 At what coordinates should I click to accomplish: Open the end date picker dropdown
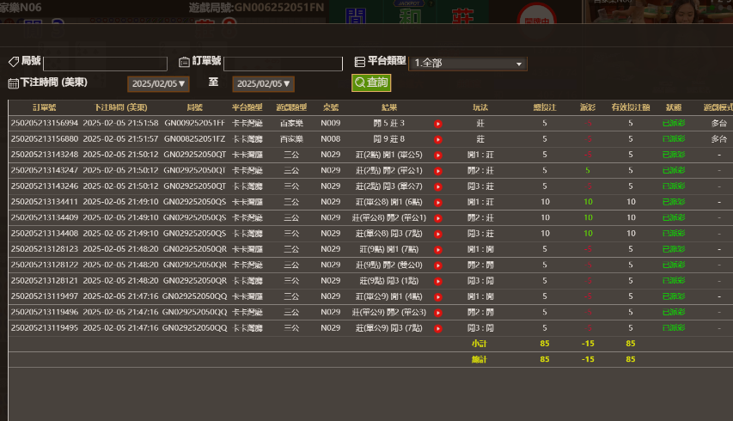pos(264,84)
